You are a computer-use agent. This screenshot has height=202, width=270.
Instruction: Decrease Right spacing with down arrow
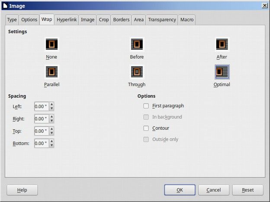point(51,121)
